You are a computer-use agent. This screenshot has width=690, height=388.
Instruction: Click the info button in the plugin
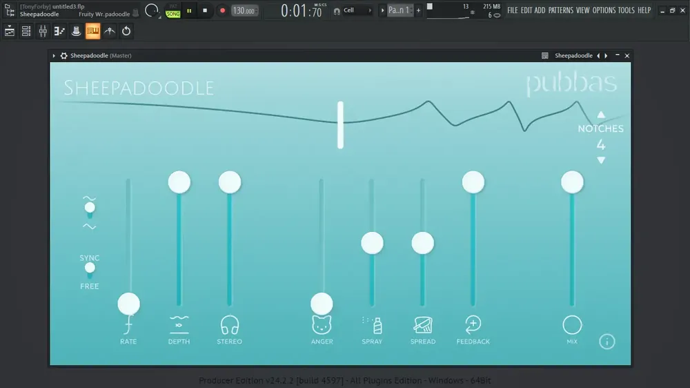(x=607, y=341)
